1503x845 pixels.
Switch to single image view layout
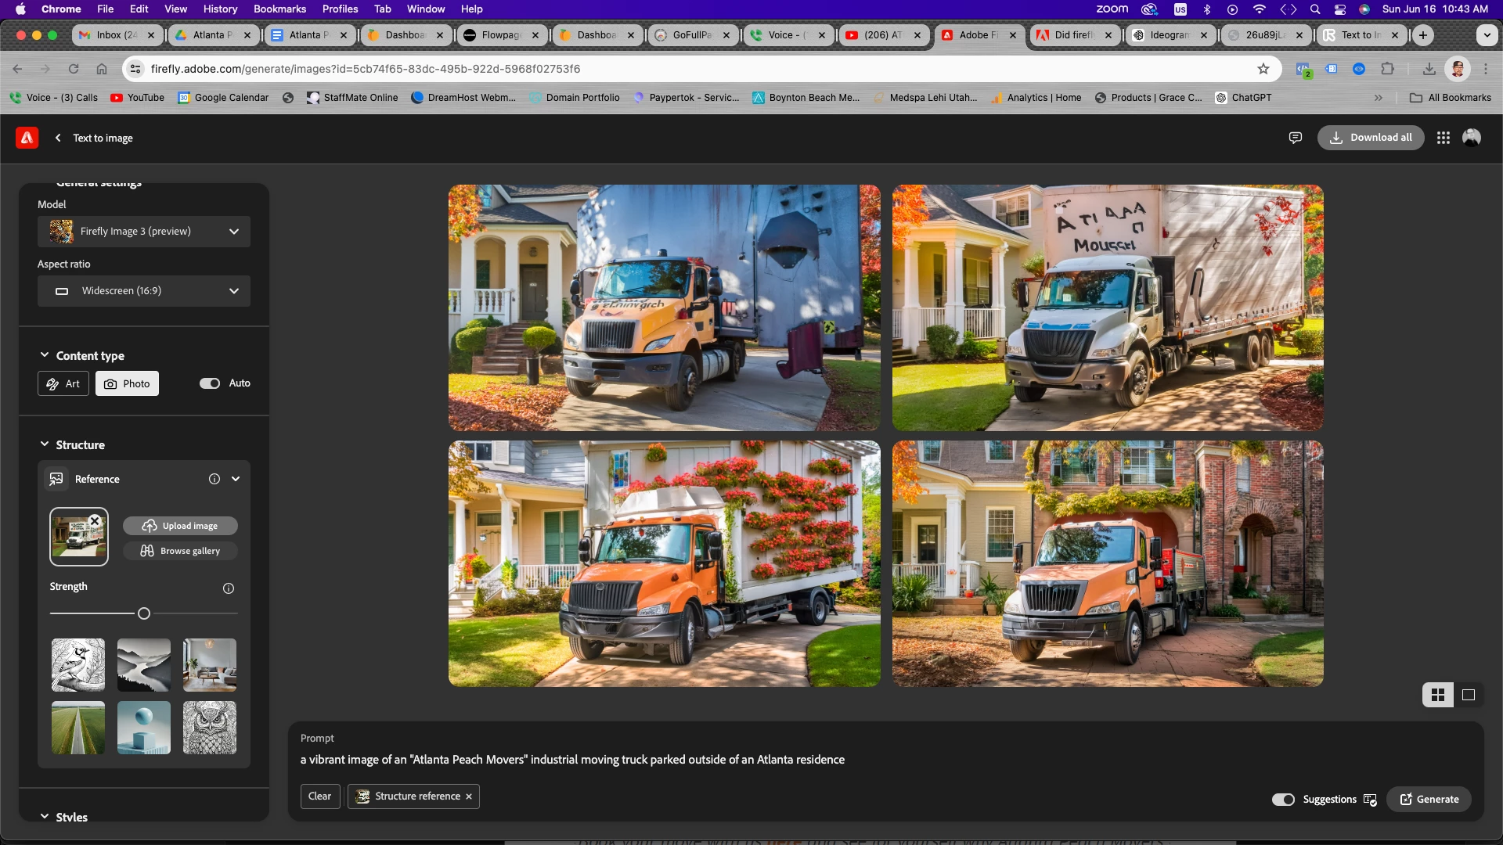(1469, 695)
